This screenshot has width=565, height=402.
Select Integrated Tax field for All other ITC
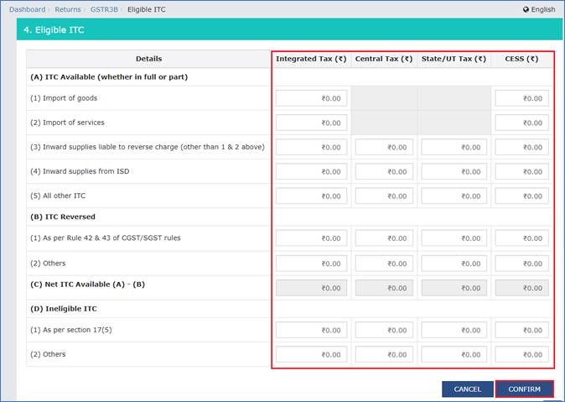(311, 196)
